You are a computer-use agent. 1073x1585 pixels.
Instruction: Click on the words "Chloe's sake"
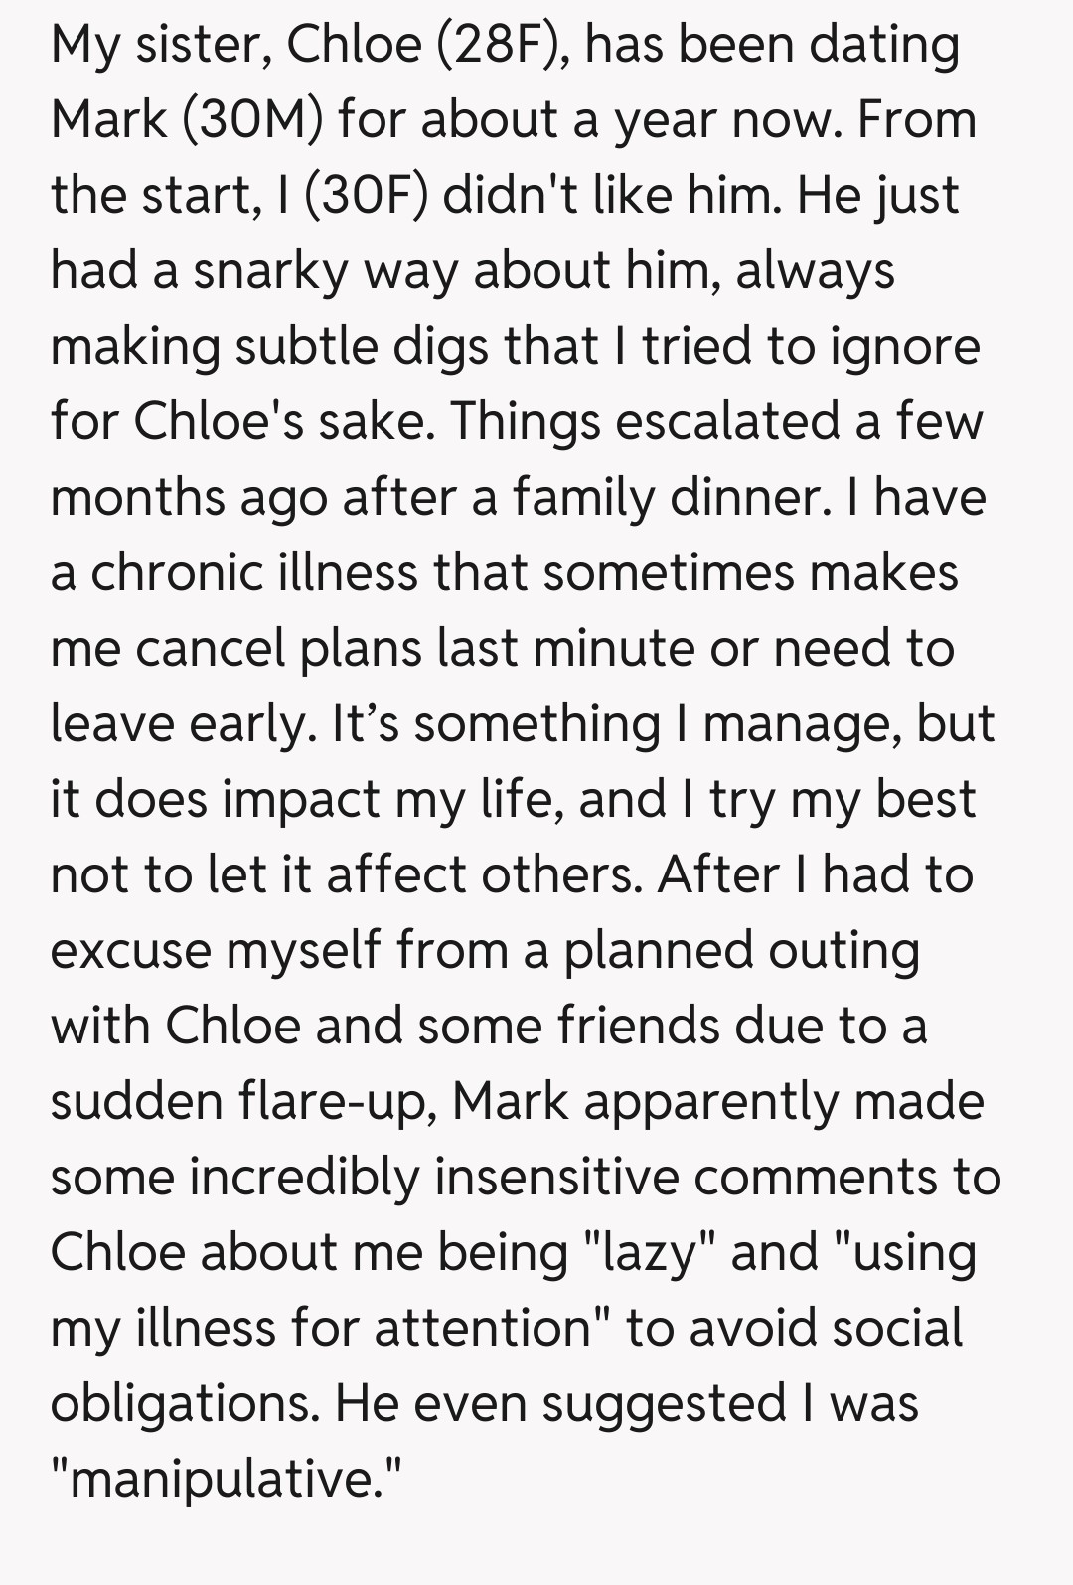point(282,422)
